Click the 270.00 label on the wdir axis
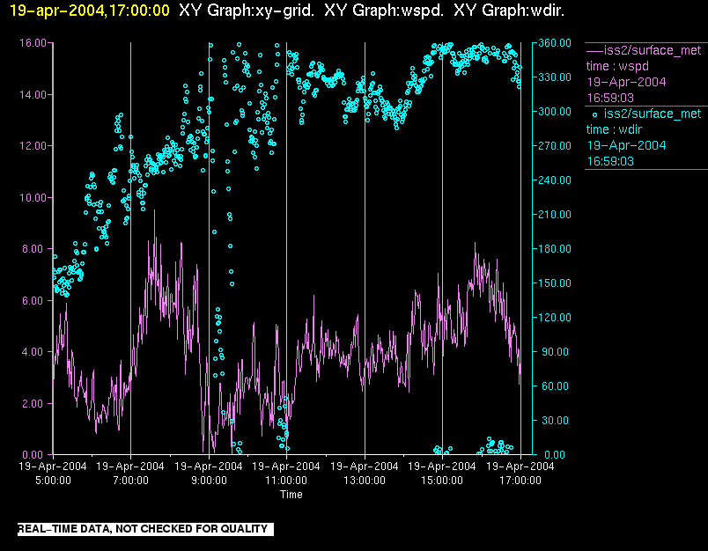The width and height of the screenshot is (708, 551). (x=555, y=146)
